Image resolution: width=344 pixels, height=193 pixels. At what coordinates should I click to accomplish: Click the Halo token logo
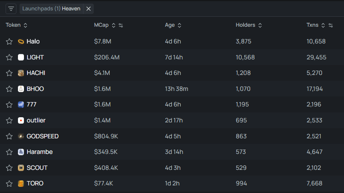(x=21, y=41)
